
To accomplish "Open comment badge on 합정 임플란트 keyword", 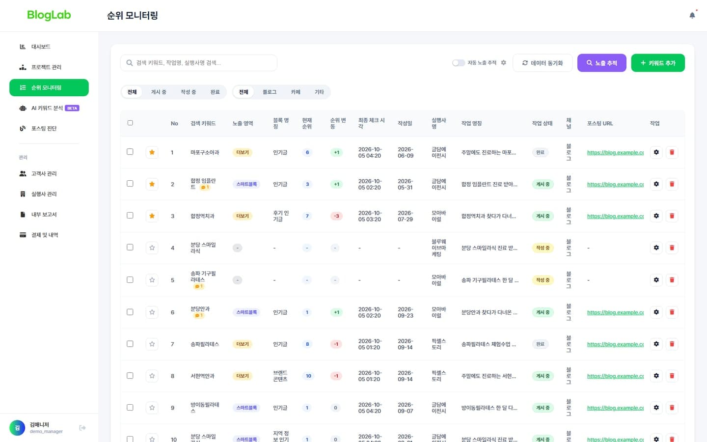I will point(205,188).
